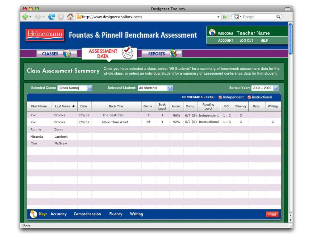The height and width of the screenshot is (237, 316).
Task: Click the Fluency key link
Action: (116, 214)
